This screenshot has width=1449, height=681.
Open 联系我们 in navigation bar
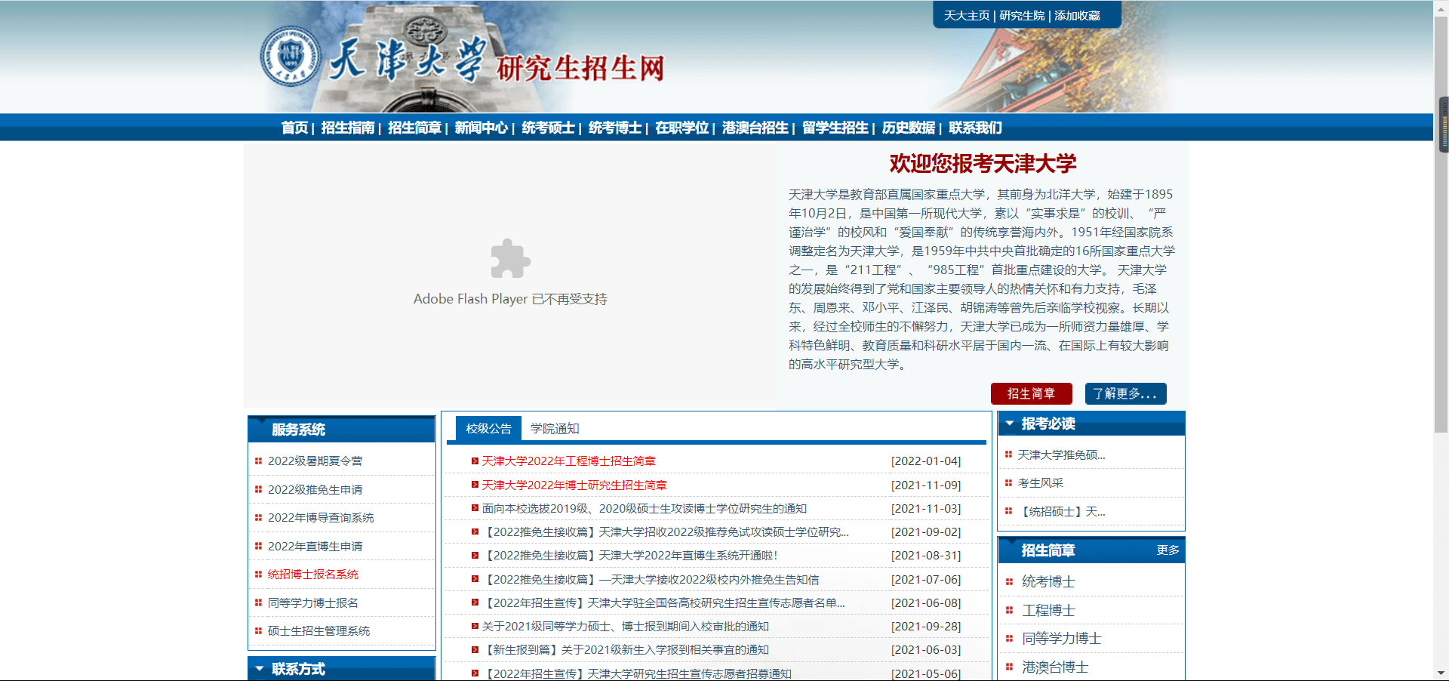pos(975,128)
